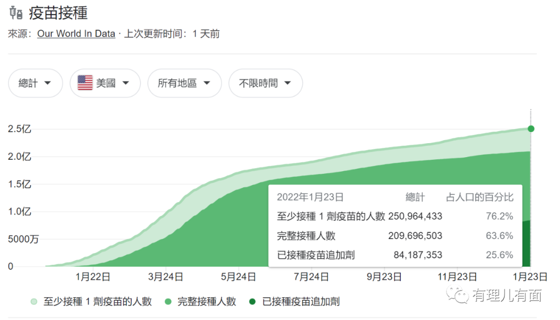Open the 不限時間 time range dropdown
Viewport: 560px width, 320px height.
click(x=265, y=83)
